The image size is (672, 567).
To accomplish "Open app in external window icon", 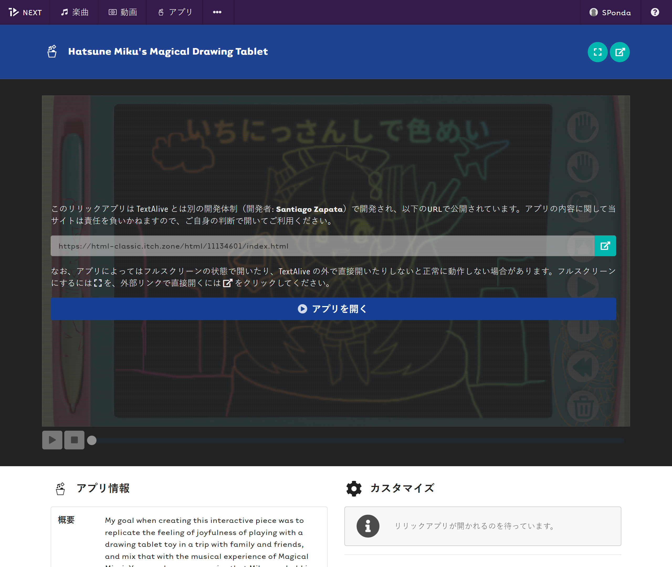I will [x=619, y=52].
